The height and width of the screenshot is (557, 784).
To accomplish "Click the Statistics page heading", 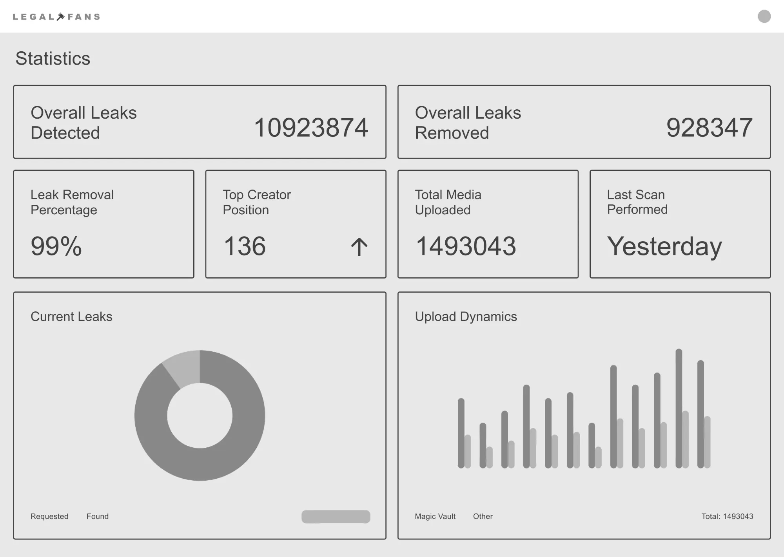I will 53,58.
